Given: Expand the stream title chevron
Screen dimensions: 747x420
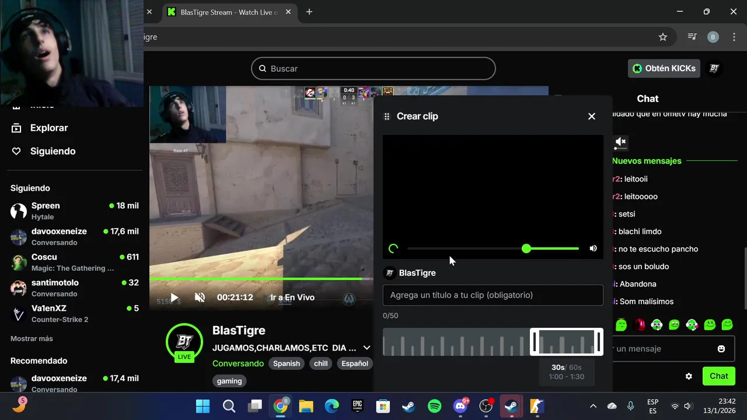Looking at the screenshot, I should click(366, 348).
